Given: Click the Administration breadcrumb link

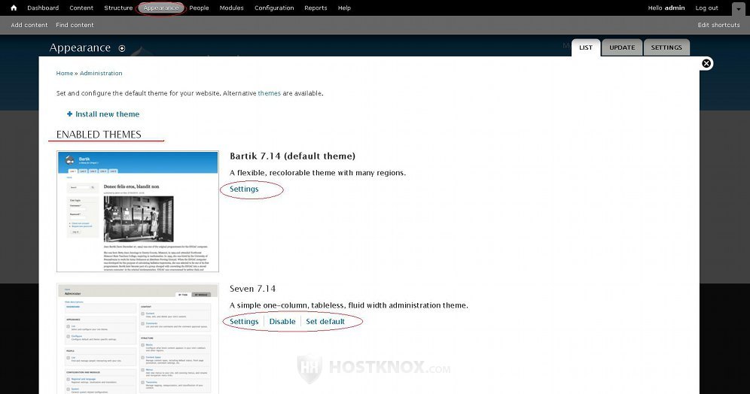Looking at the screenshot, I should (x=101, y=73).
